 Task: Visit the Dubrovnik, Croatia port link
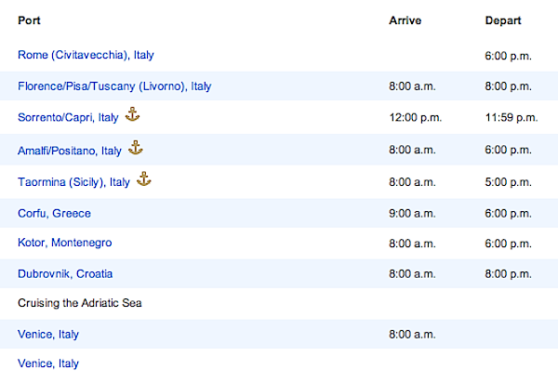(65, 274)
